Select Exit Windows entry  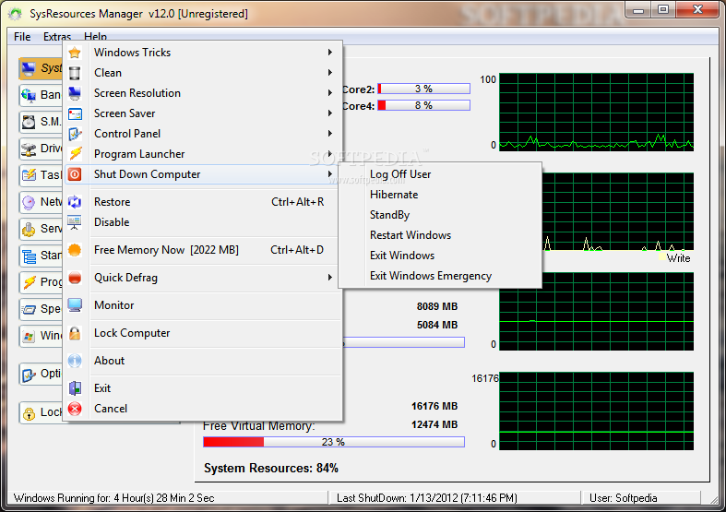coord(402,256)
